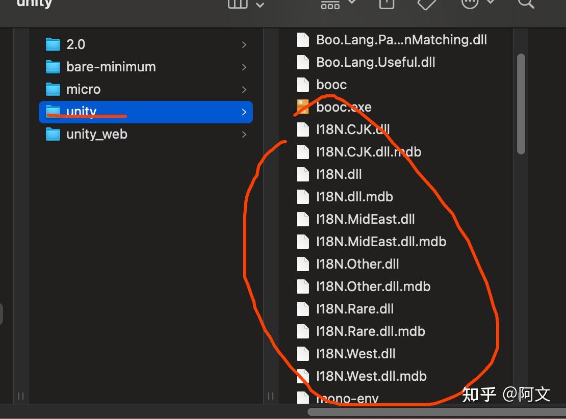
Task: Select Boo.Lang.Useful.dll in the file list
Action: pos(375,62)
